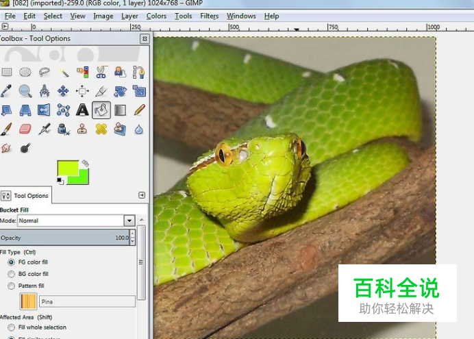Select the Smudge tool
Viewport: 474px width, 339px height.
(x=6, y=148)
